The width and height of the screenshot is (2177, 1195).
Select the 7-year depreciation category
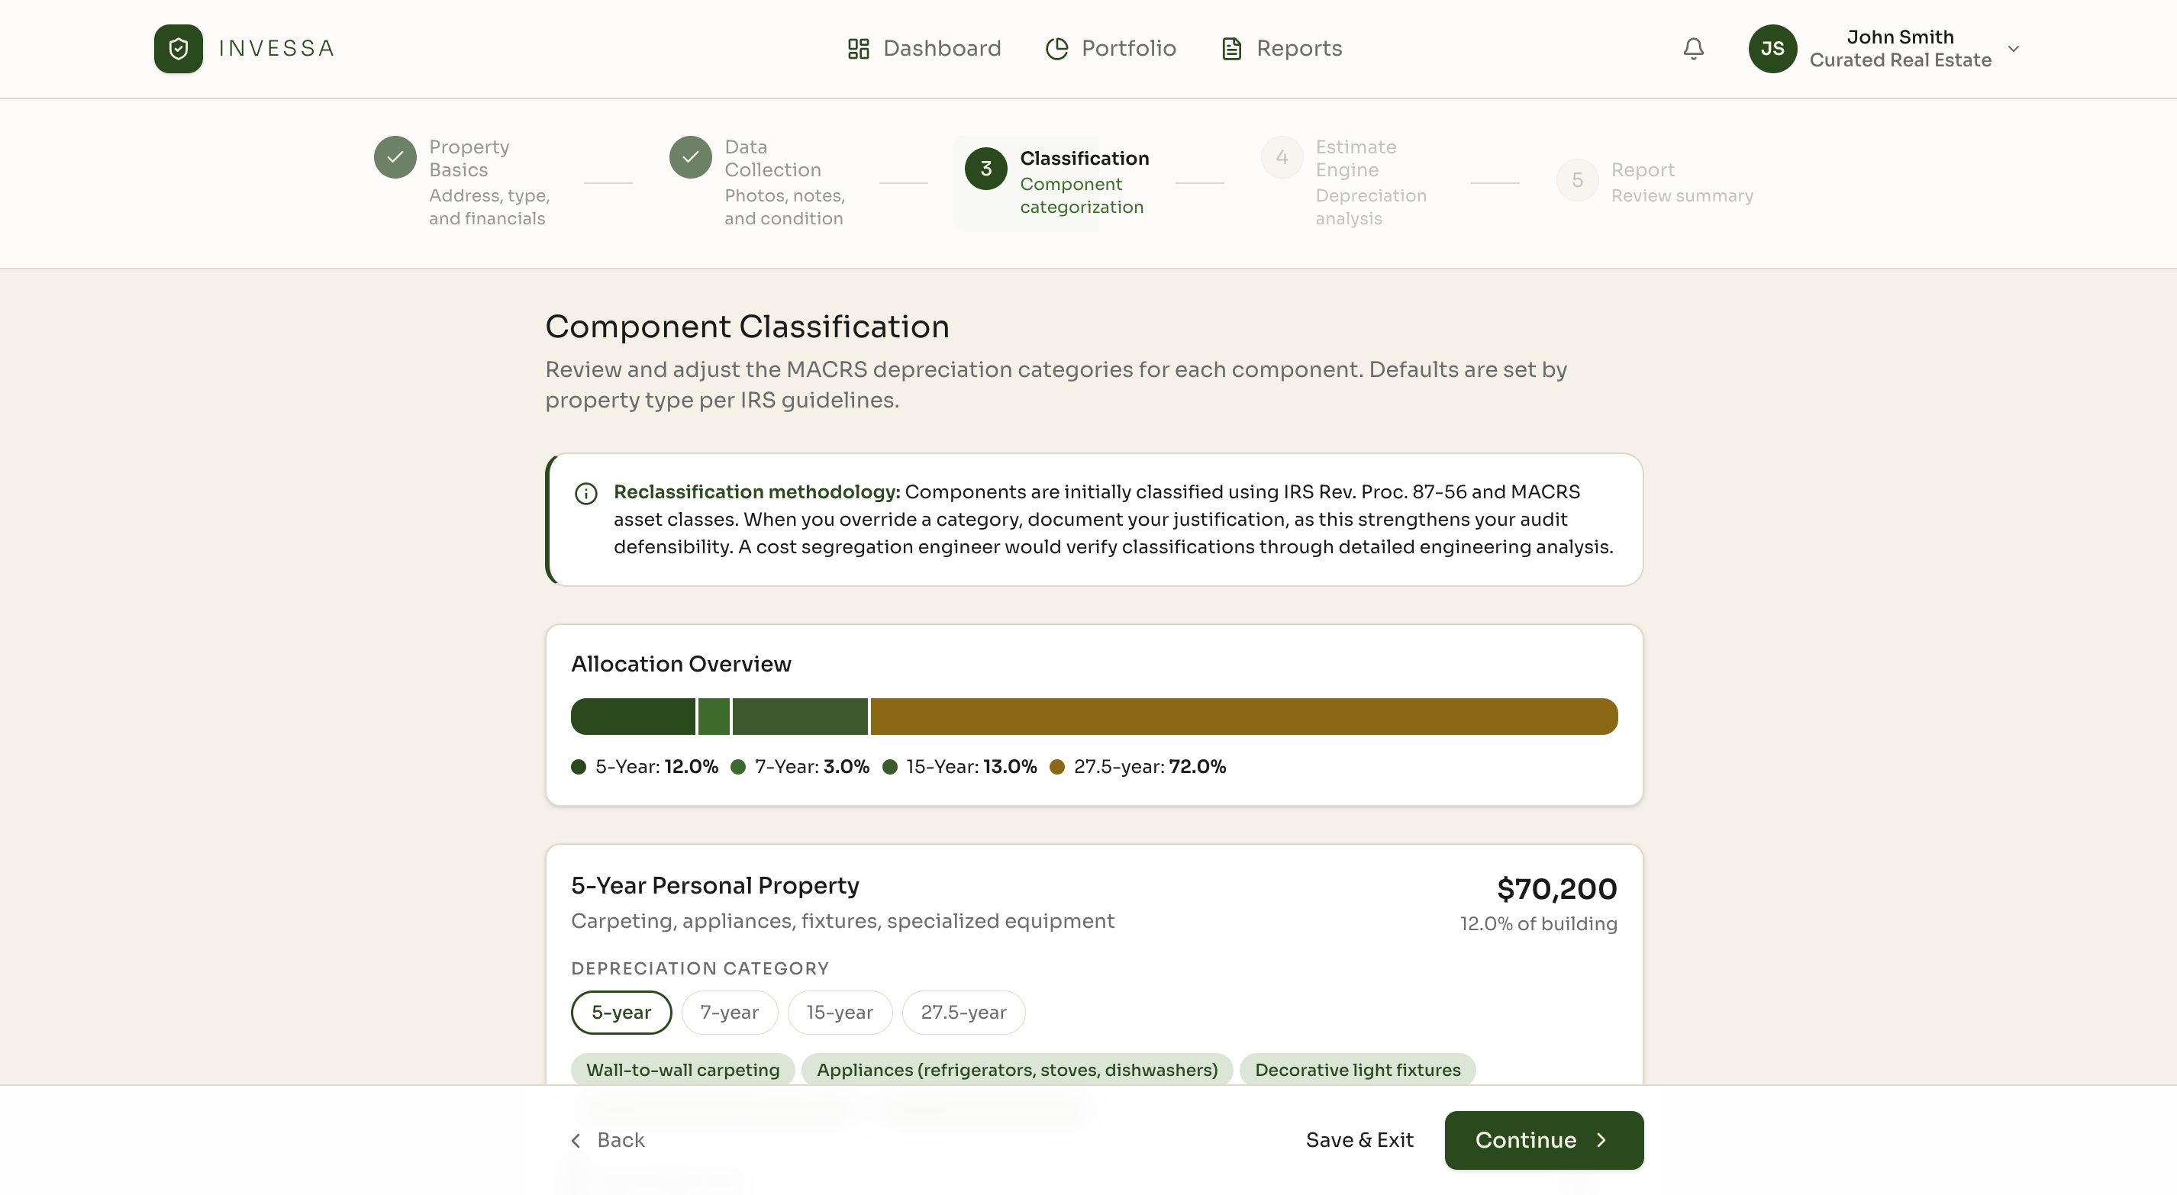pyautogui.click(x=729, y=1013)
